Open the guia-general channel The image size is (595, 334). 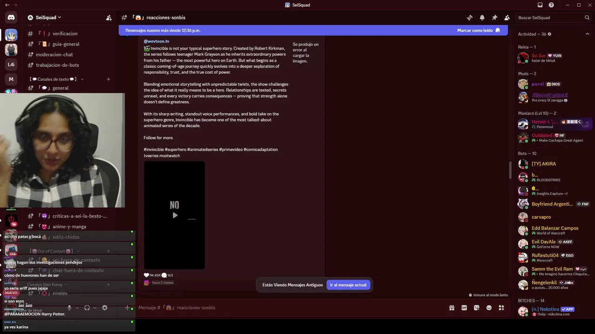tap(70, 44)
